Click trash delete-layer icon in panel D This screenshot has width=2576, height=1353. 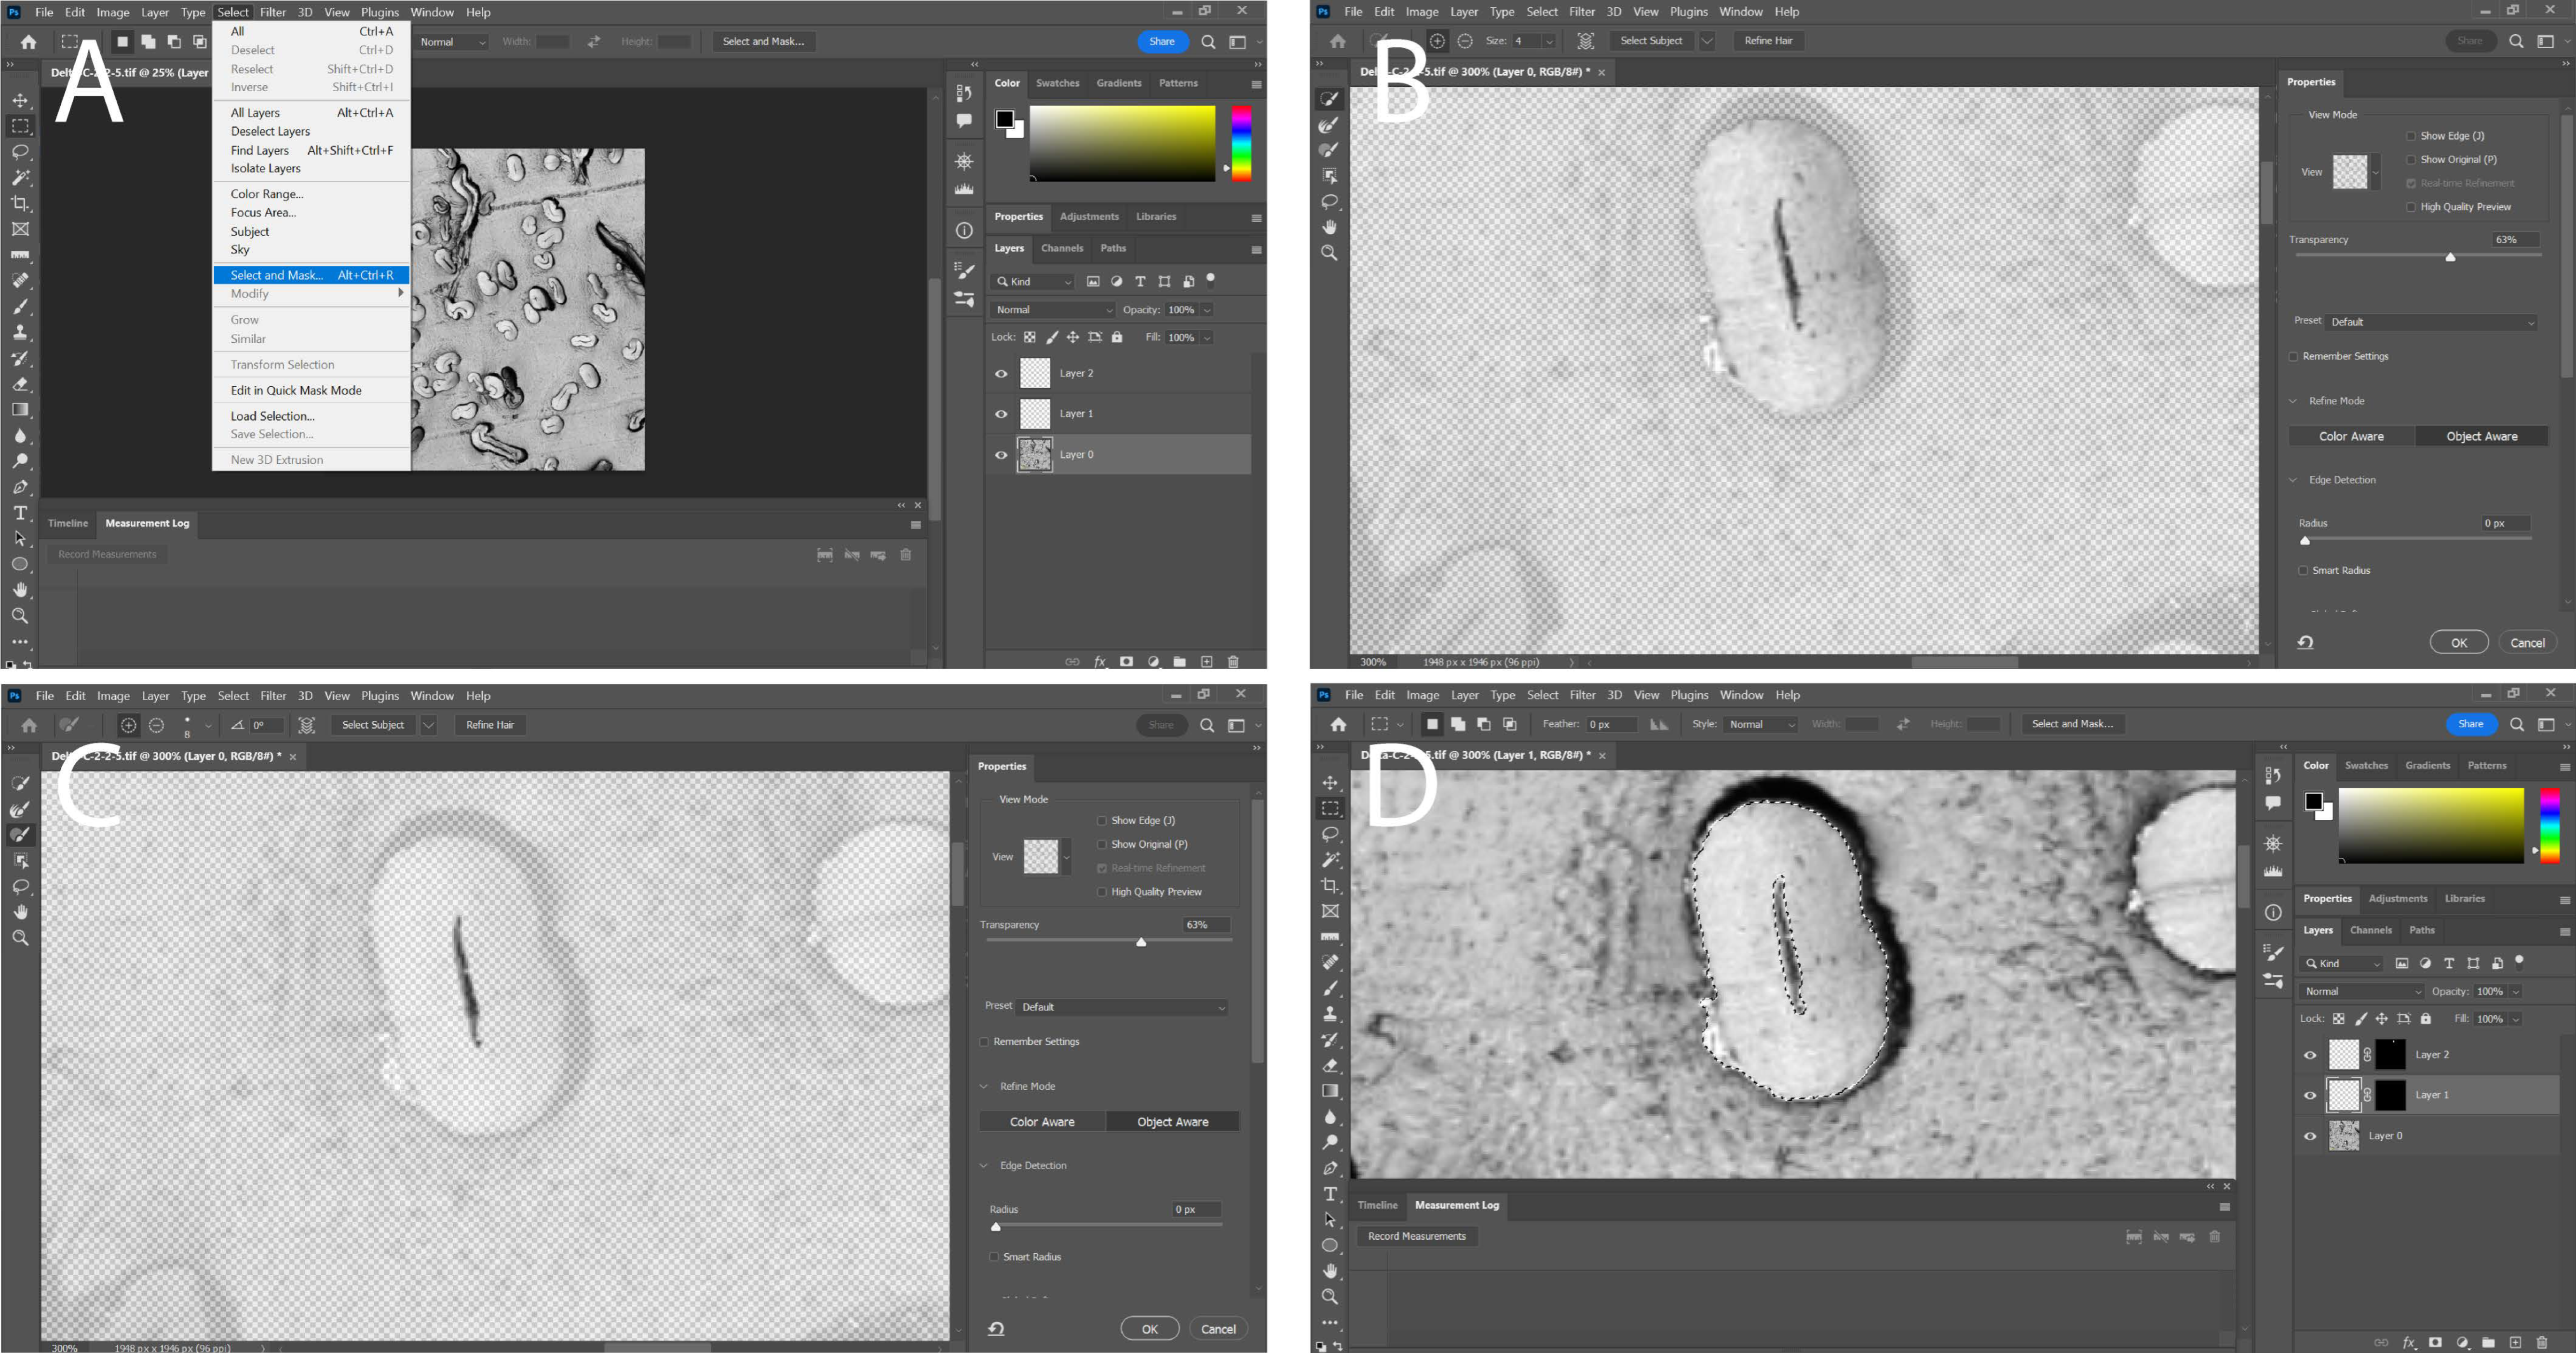(2541, 1342)
